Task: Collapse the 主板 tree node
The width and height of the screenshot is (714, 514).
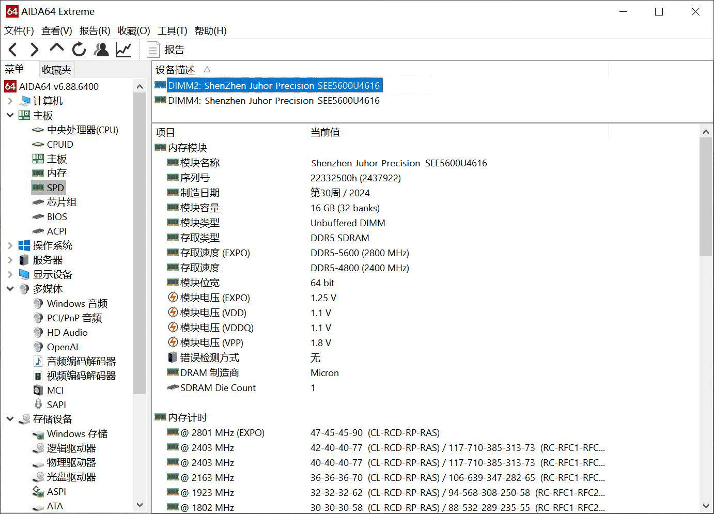Action: (10, 115)
